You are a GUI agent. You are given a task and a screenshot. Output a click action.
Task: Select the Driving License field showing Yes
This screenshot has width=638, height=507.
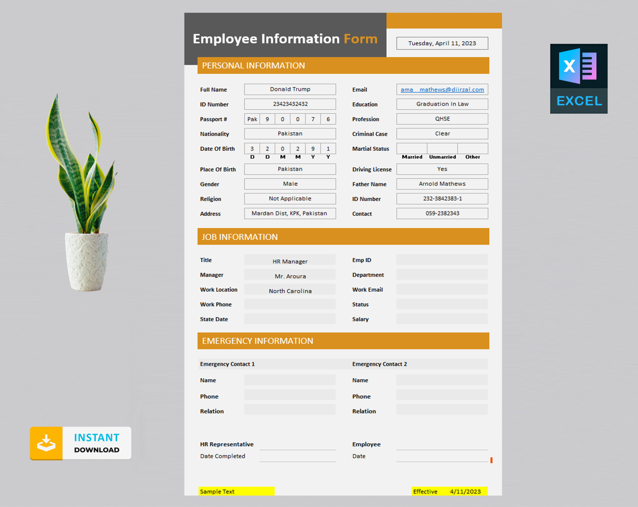[x=442, y=169]
